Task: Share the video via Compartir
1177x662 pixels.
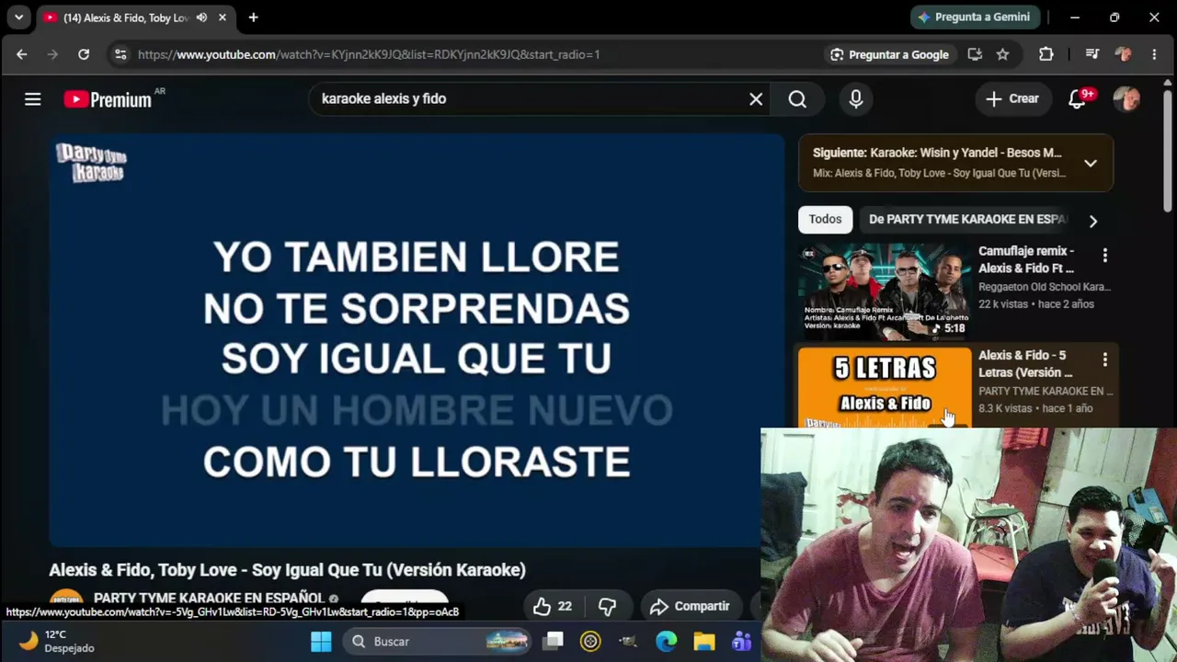Action: point(691,606)
